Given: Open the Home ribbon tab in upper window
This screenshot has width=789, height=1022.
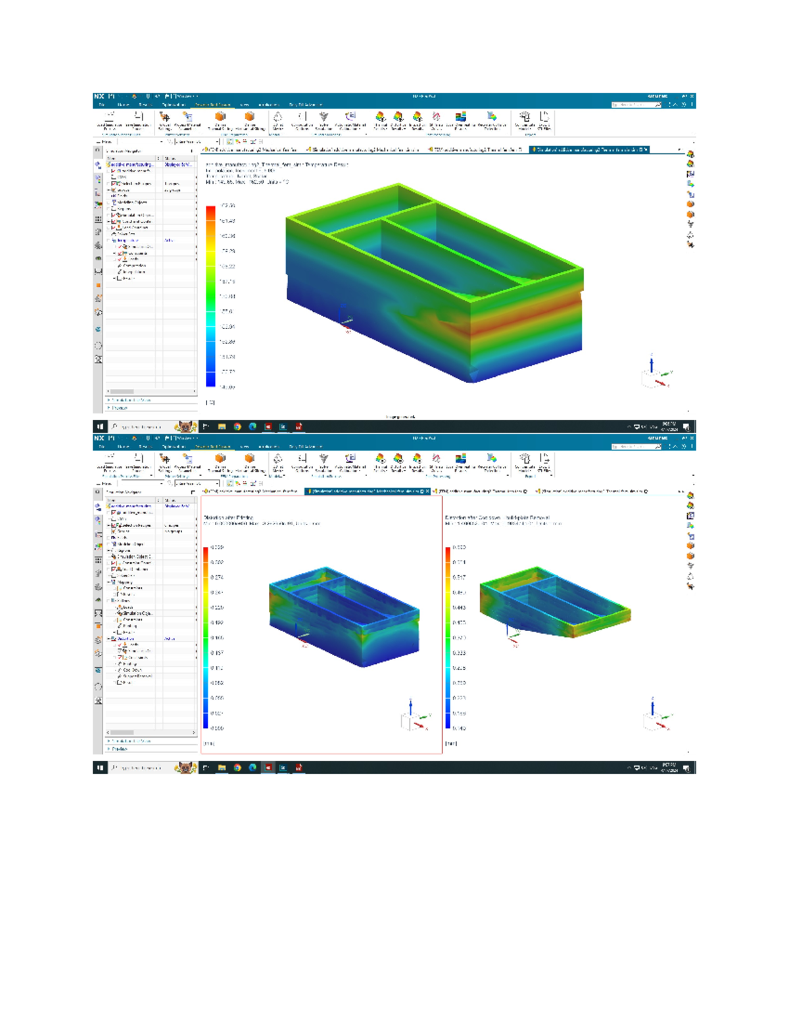Looking at the screenshot, I should pos(123,105).
